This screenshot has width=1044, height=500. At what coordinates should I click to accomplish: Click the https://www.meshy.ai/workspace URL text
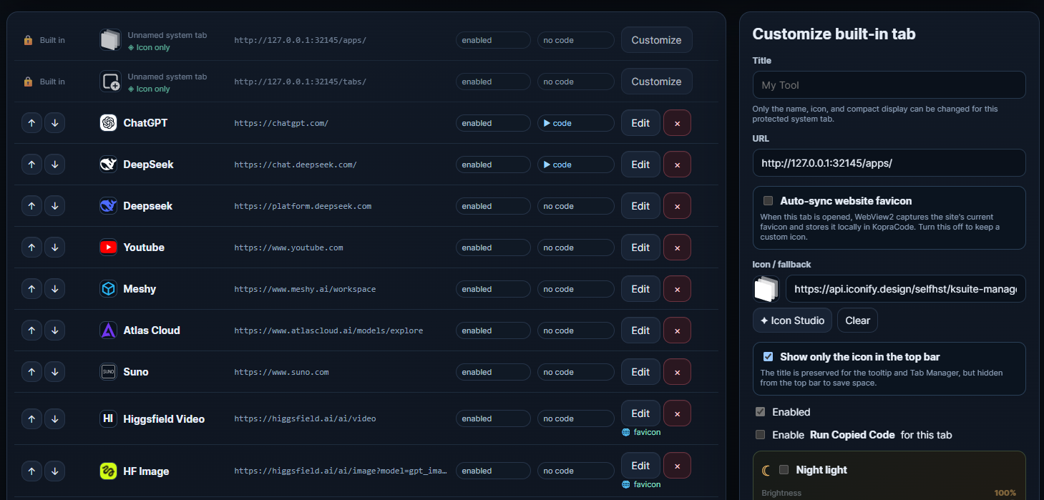coord(305,289)
